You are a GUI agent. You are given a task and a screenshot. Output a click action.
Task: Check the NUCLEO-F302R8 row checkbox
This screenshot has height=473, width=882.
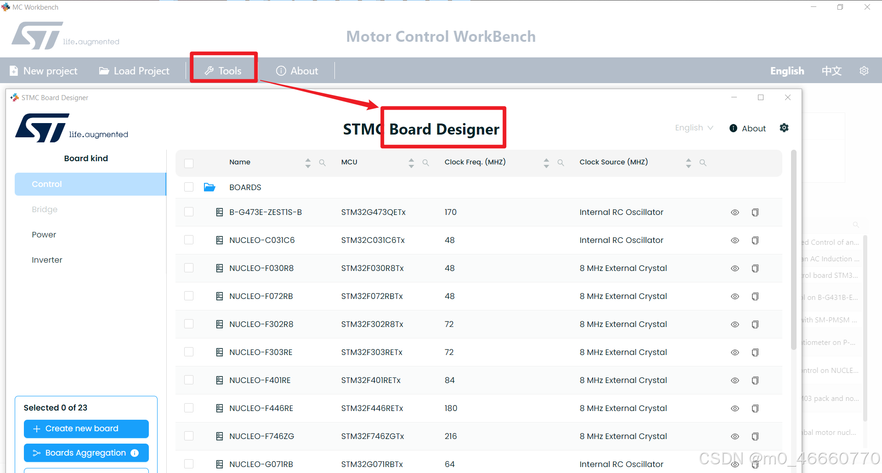pyautogui.click(x=189, y=324)
